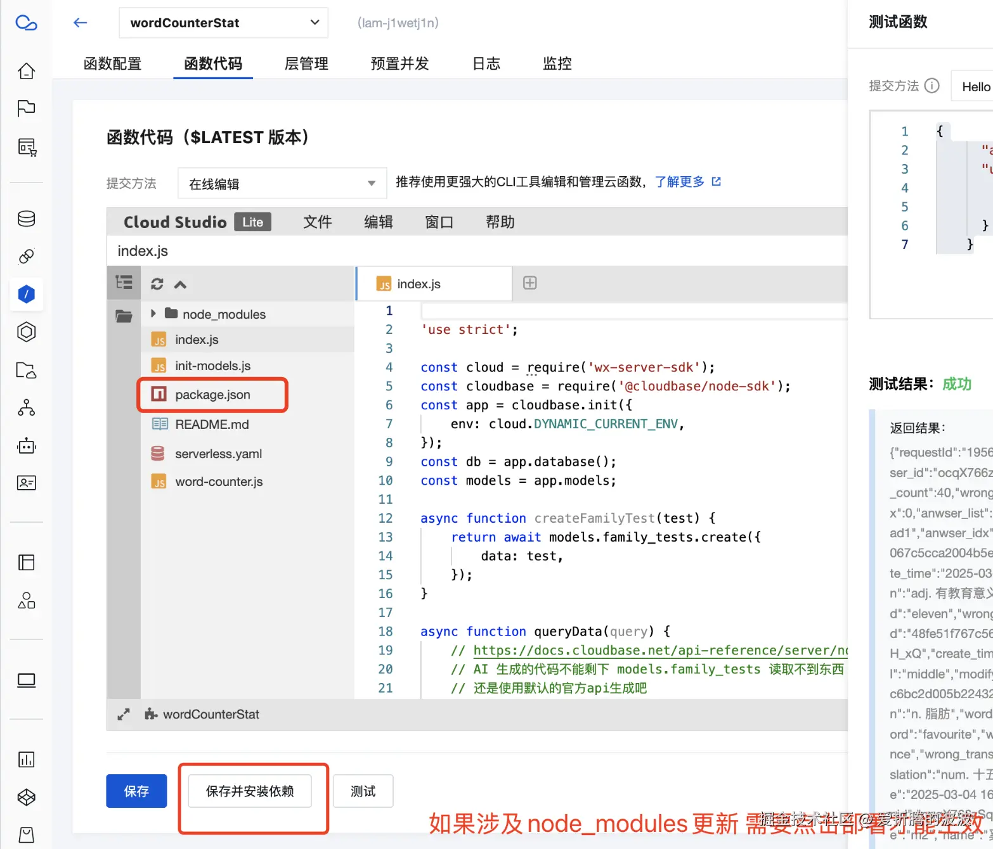Click the robot assistant icon in the sidebar
Image resolution: width=993 pixels, height=849 pixels.
tap(26, 446)
